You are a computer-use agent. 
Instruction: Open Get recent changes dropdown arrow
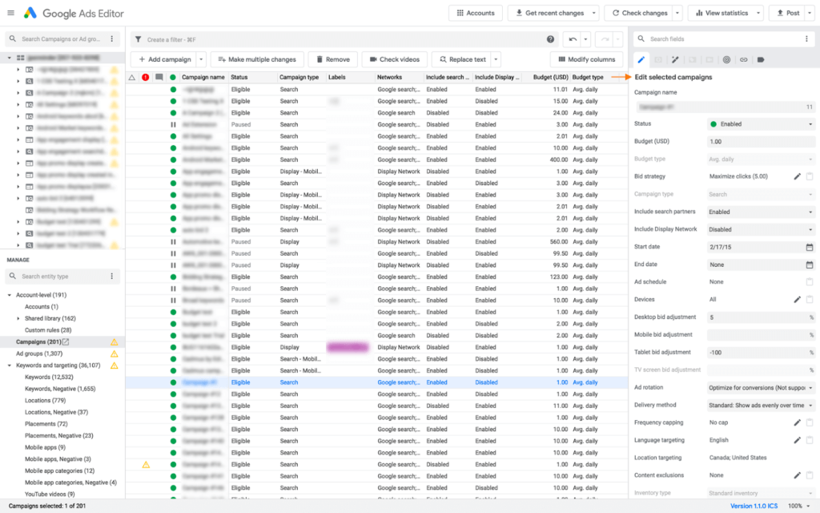(x=594, y=13)
